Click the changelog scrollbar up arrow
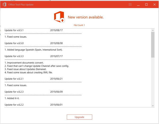The height and width of the screenshot is (124, 159). [x=153, y=30]
